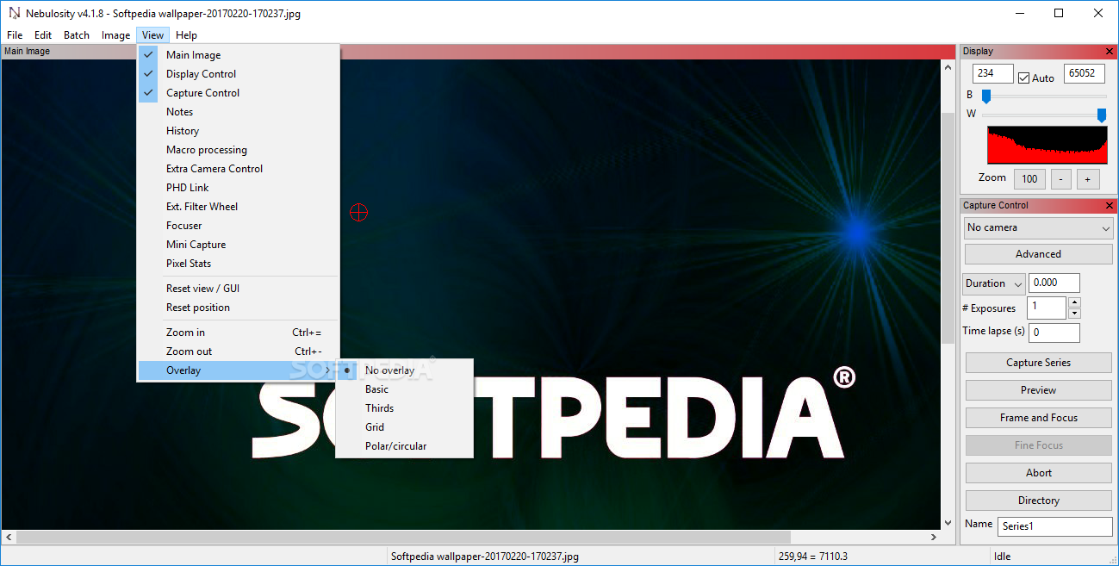Click the exposure duration field 0.000
Image resolution: width=1119 pixels, height=566 pixels.
tap(1054, 283)
